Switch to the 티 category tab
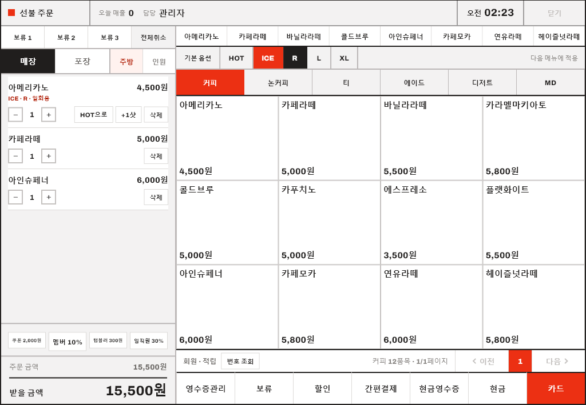This screenshot has width=586, height=405. tap(346, 82)
